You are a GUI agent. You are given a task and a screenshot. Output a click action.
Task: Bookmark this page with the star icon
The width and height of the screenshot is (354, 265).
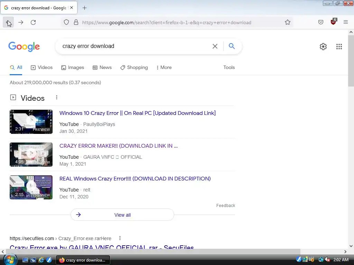coord(287,22)
